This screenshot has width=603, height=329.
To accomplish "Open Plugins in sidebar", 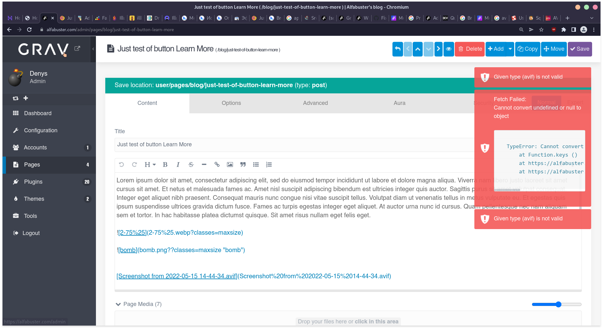I will (x=49, y=182).
